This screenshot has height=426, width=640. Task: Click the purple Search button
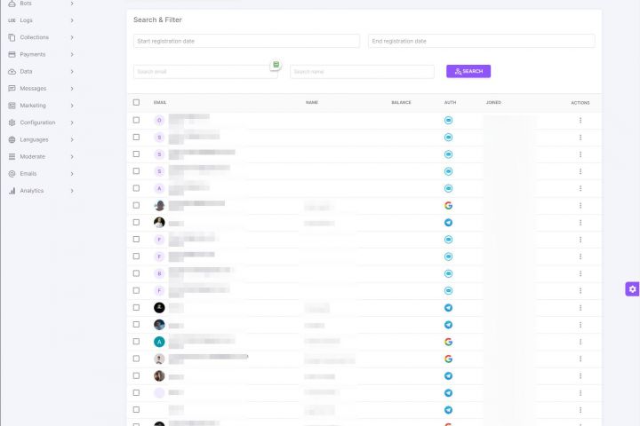(468, 71)
